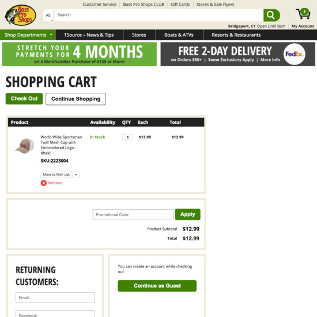
Task: Open the khaki cap product thumbnail
Action: [25, 146]
